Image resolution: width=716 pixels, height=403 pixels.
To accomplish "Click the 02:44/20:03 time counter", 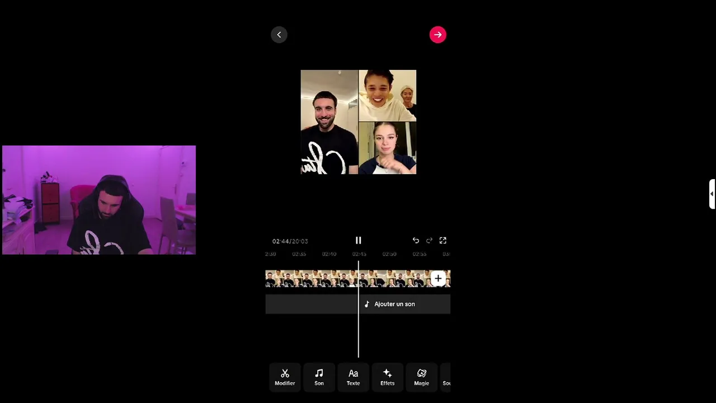I will pos(290,241).
